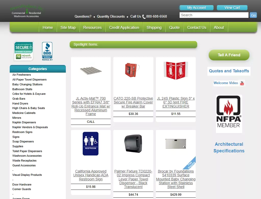
Task: Open the Resources menu item
Action: [92, 28]
